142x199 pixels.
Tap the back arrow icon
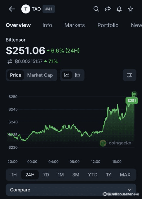(12, 9)
